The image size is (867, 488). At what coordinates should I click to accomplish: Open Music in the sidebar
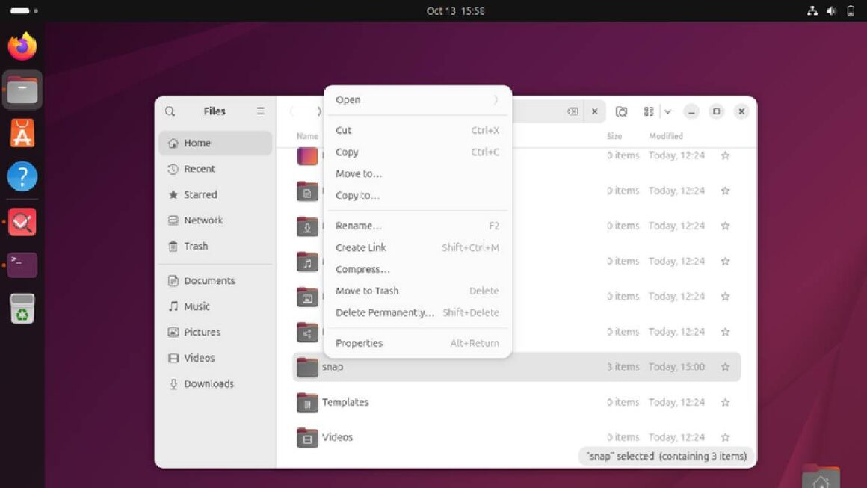(x=215, y=306)
